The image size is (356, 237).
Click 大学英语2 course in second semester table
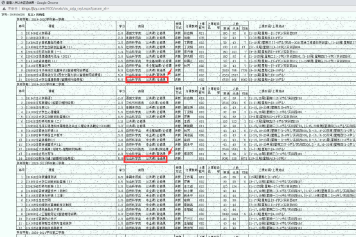39,98
